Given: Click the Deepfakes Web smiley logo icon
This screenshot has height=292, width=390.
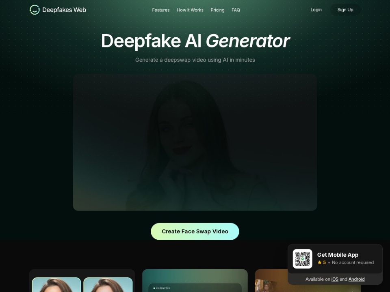Looking at the screenshot, I should click(x=35, y=10).
